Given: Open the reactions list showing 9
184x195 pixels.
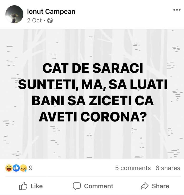Looking at the screenshot, I should click(x=30, y=168).
